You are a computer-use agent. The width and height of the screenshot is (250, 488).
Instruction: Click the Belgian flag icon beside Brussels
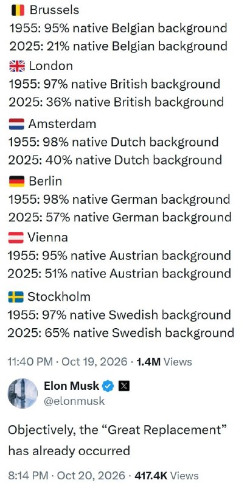pos(18,10)
